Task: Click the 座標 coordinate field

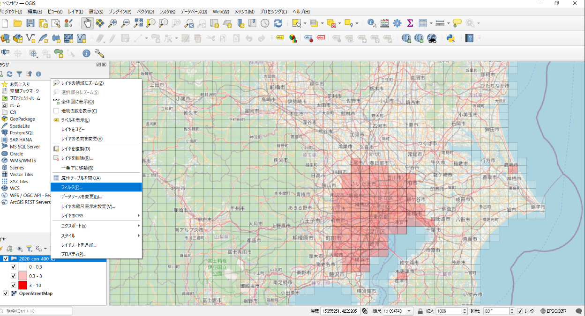Action: 340,311
